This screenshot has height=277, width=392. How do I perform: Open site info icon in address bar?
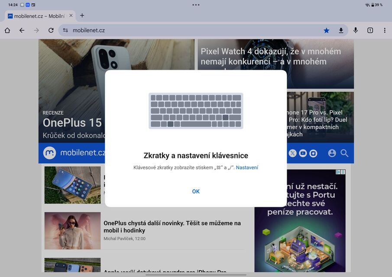click(65, 30)
